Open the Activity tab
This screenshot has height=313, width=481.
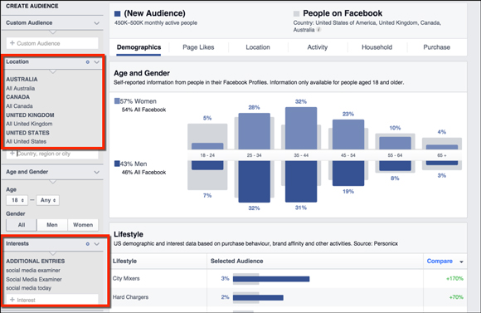tap(317, 47)
